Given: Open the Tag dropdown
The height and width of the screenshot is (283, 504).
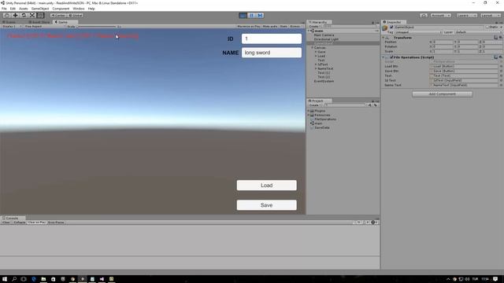Looking at the screenshot, I should (x=418, y=32).
